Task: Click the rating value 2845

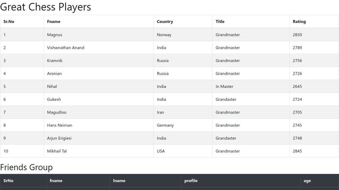Action: [x=297, y=151]
